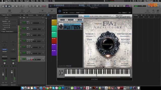
Task: Toggle Mute checkbox in Region inspector
Action: click(x=9, y=17)
